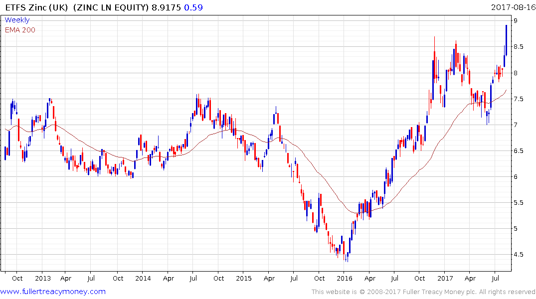Click the blue change value 0.59
536x299 pixels.
(x=193, y=7)
